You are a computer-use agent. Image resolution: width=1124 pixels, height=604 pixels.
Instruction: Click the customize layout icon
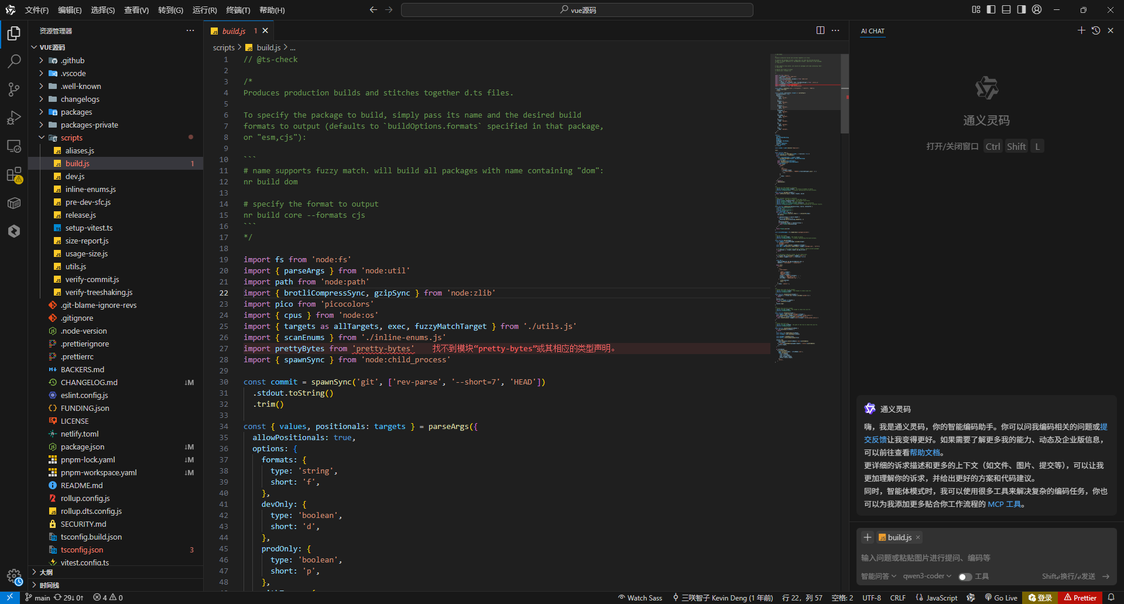[976, 9]
